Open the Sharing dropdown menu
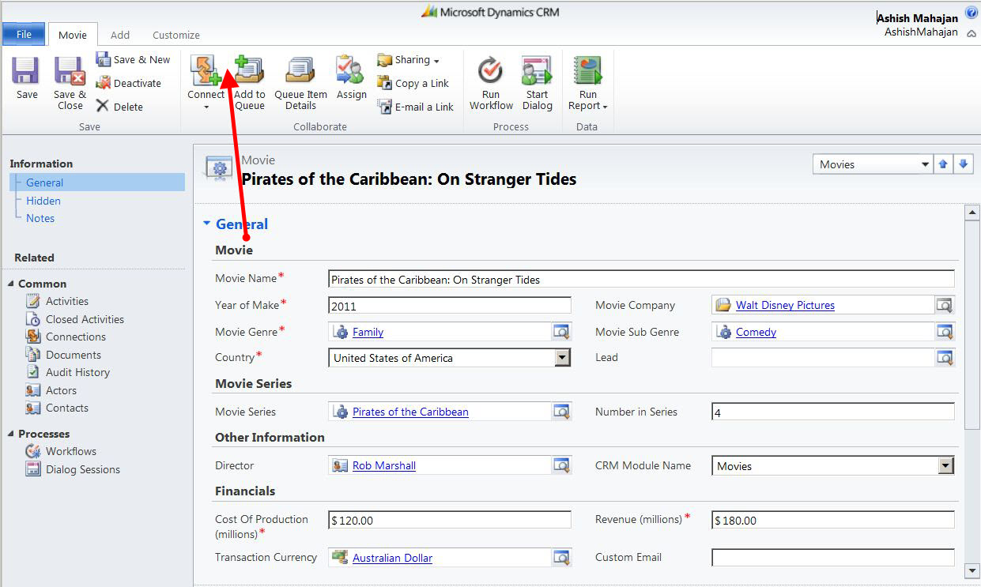Screen dimensions: 981x587 pyautogui.click(x=408, y=59)
